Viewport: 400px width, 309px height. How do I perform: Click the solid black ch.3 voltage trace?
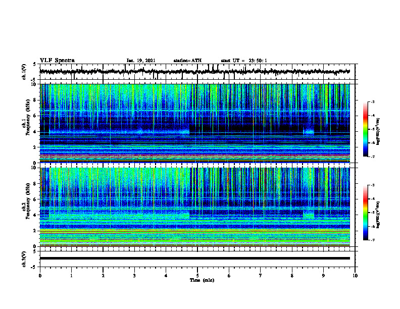(194, 259)
